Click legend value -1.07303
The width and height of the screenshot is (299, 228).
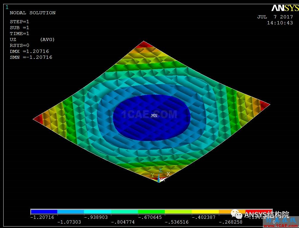click(69, 222)
